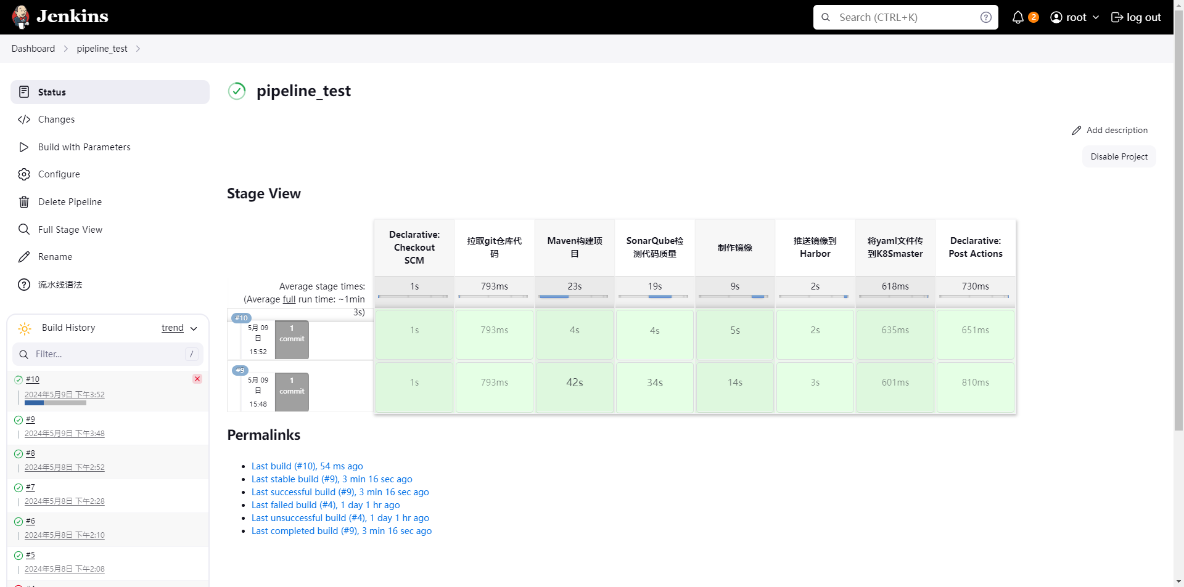Viewport: 1184px width, 587px height.
Task: Click the Rename pencil icon
Action: coord(24,257)
